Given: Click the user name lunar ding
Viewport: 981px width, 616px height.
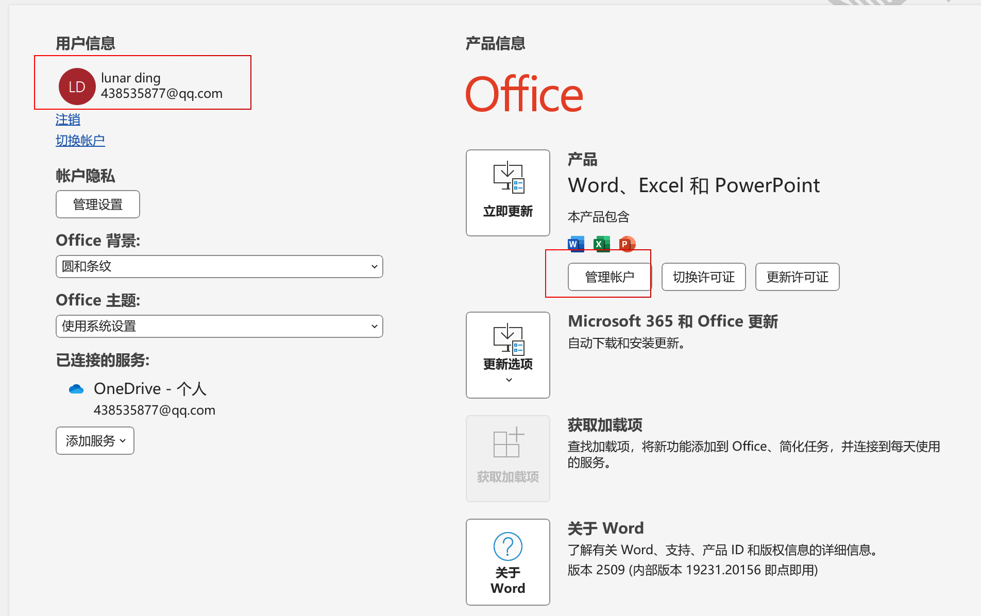Looking at the screenshot, I should (x=131, y=78).
